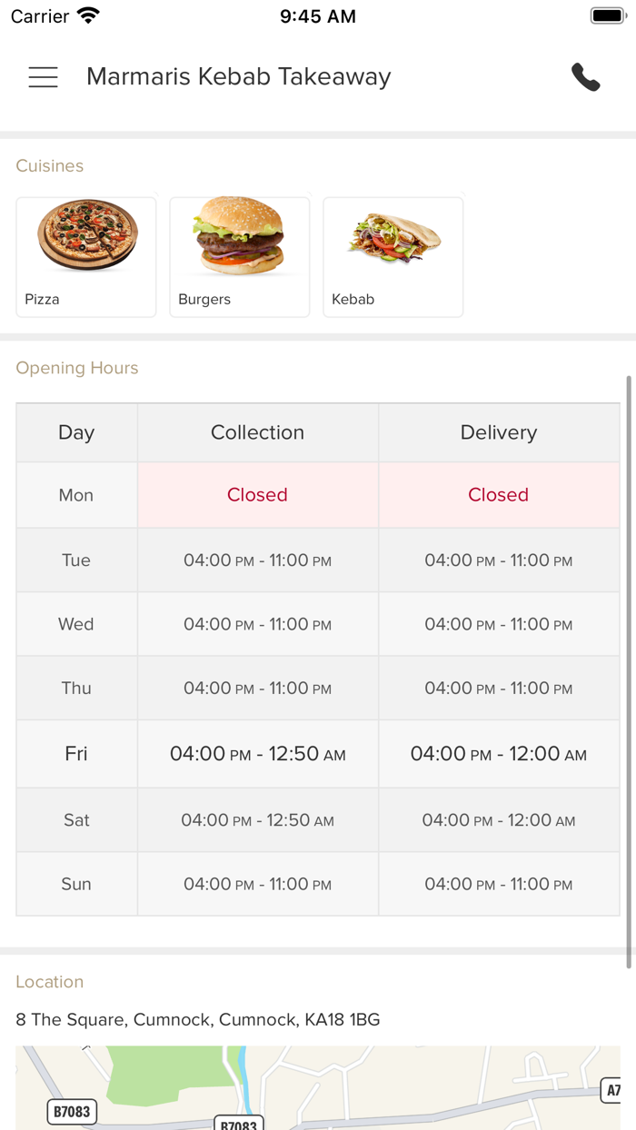This screenshot has height=1130, width=636.
Task: Select the Pizza cuisine image
Action: pos(86,238)
